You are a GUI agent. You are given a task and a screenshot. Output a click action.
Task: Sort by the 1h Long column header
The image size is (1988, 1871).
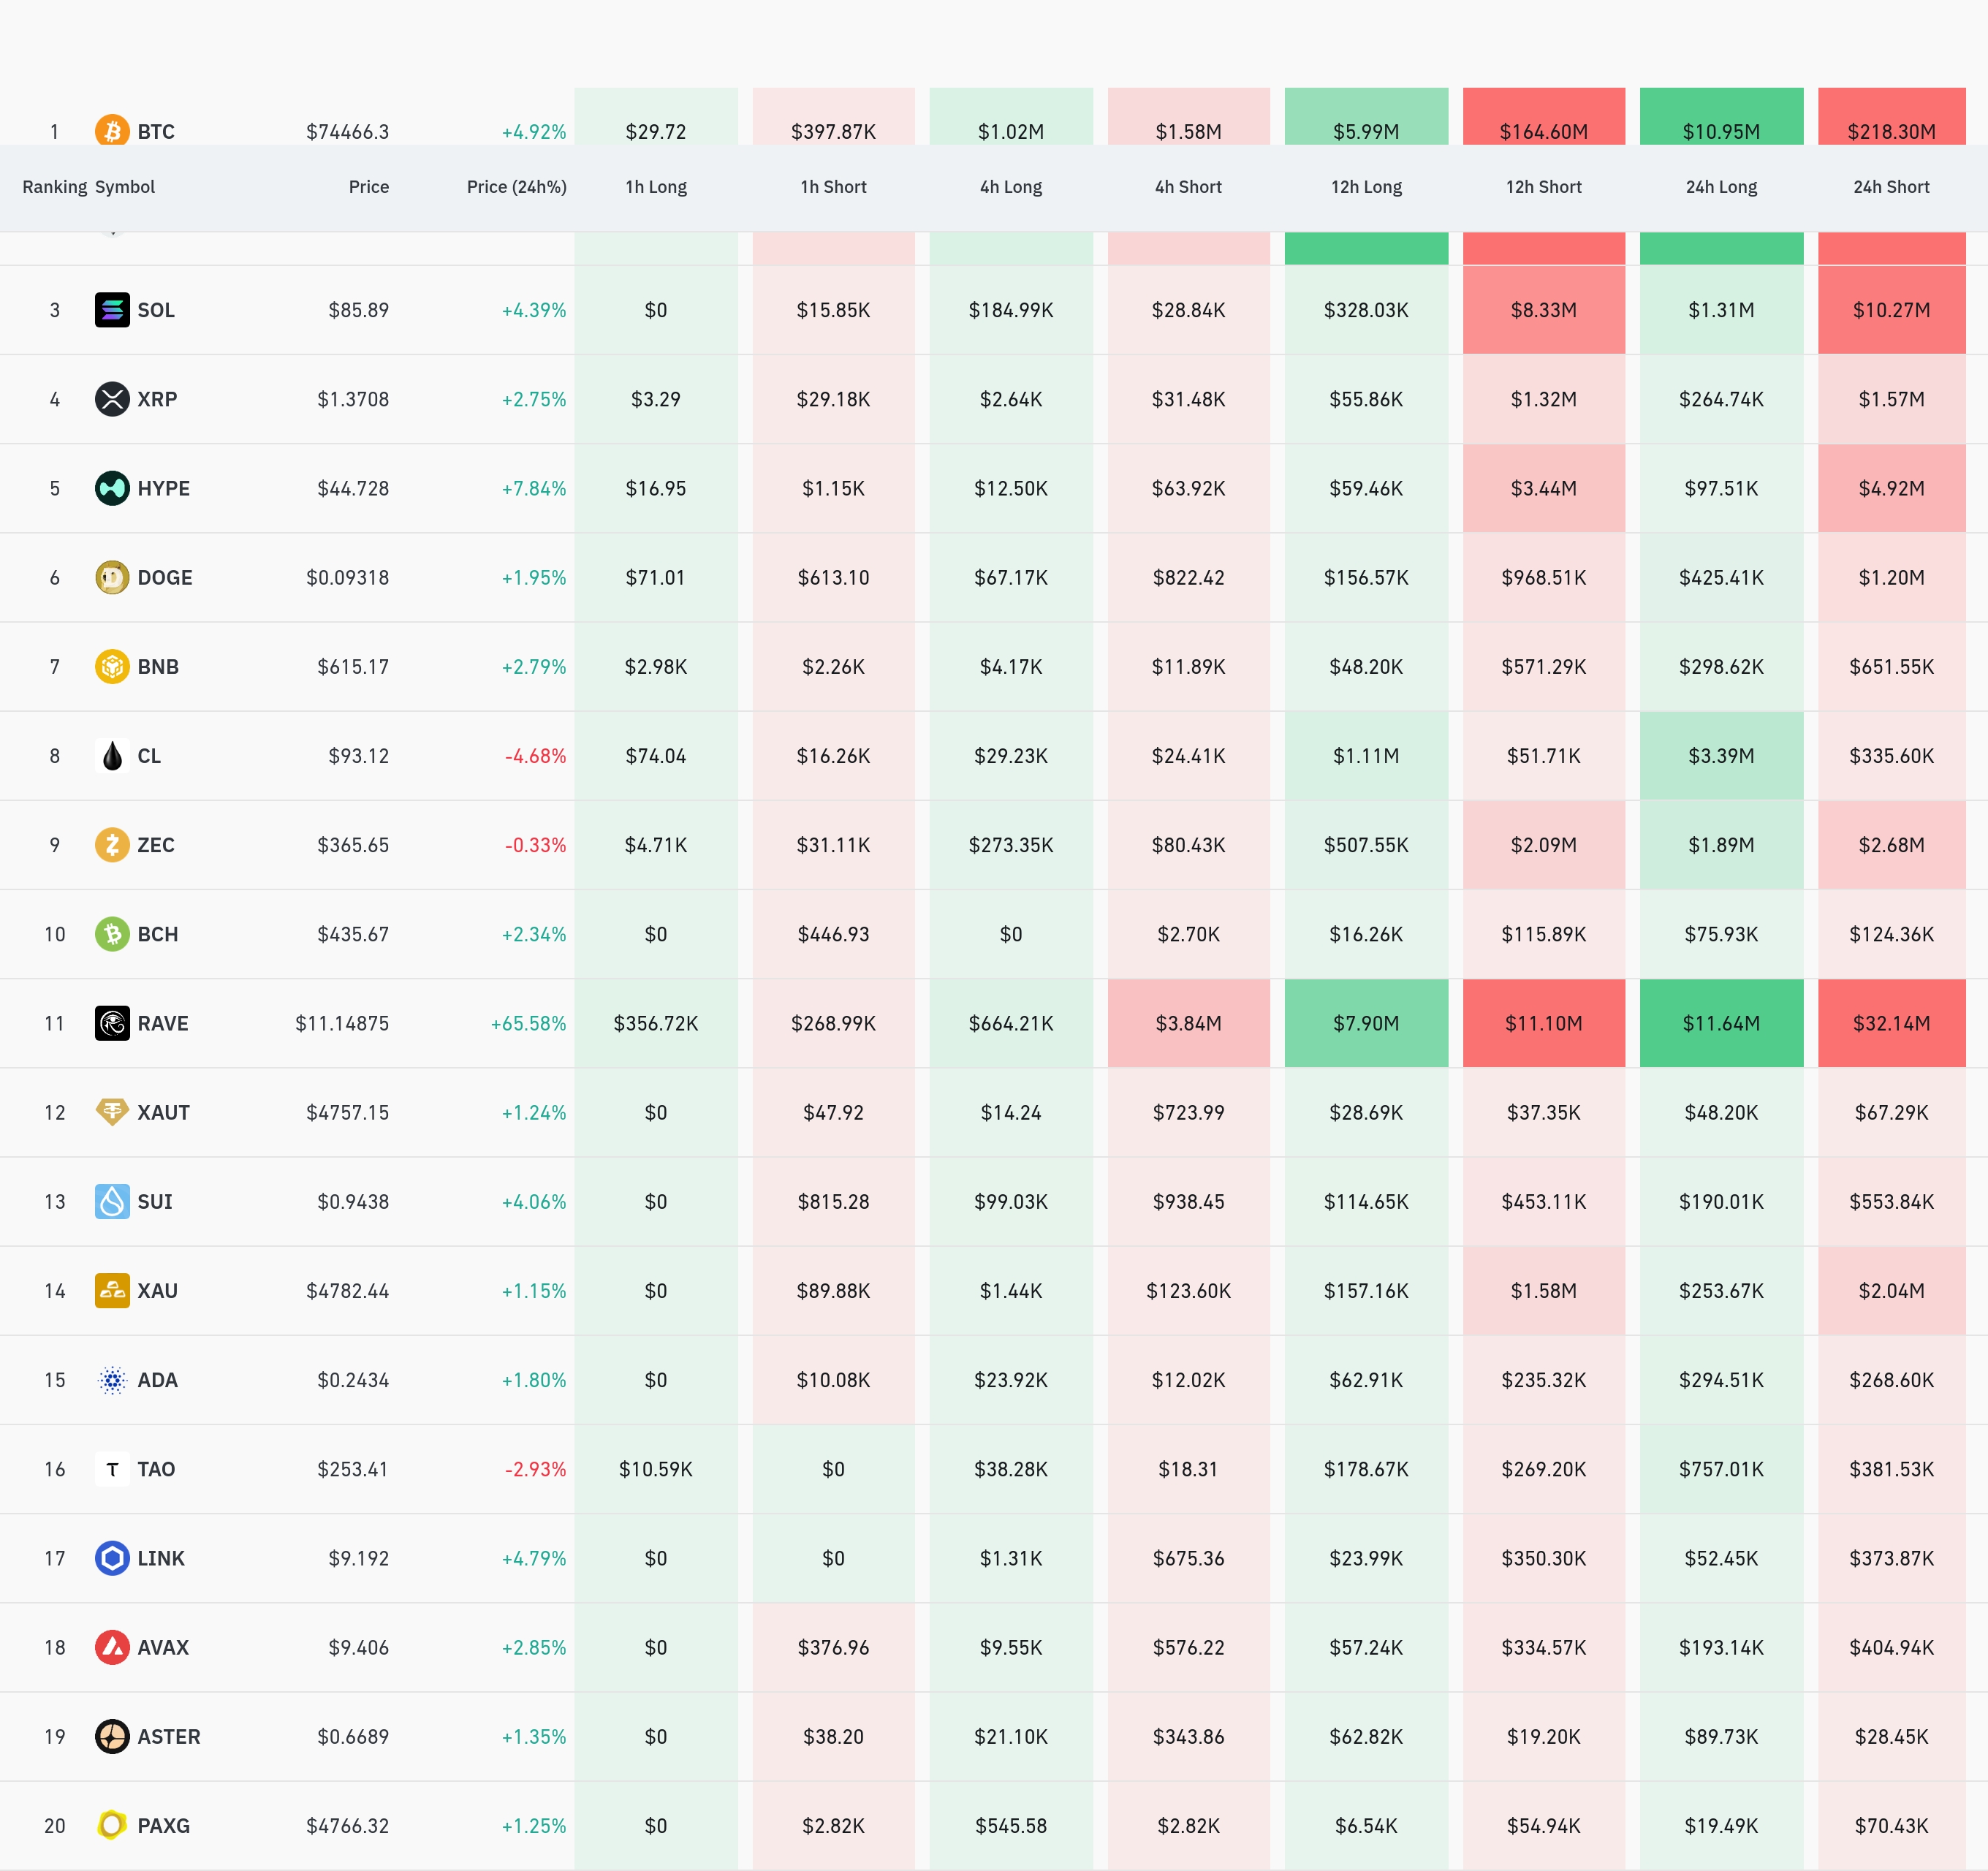click(655, 187)
